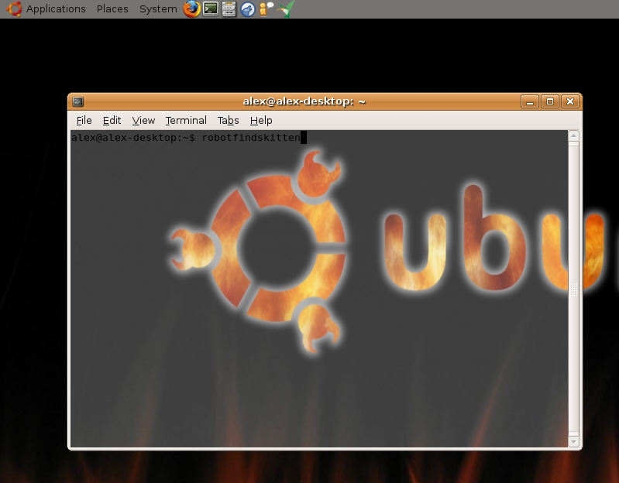Click the terminal title bar text
619x483 pixels.
pos(304,101)
